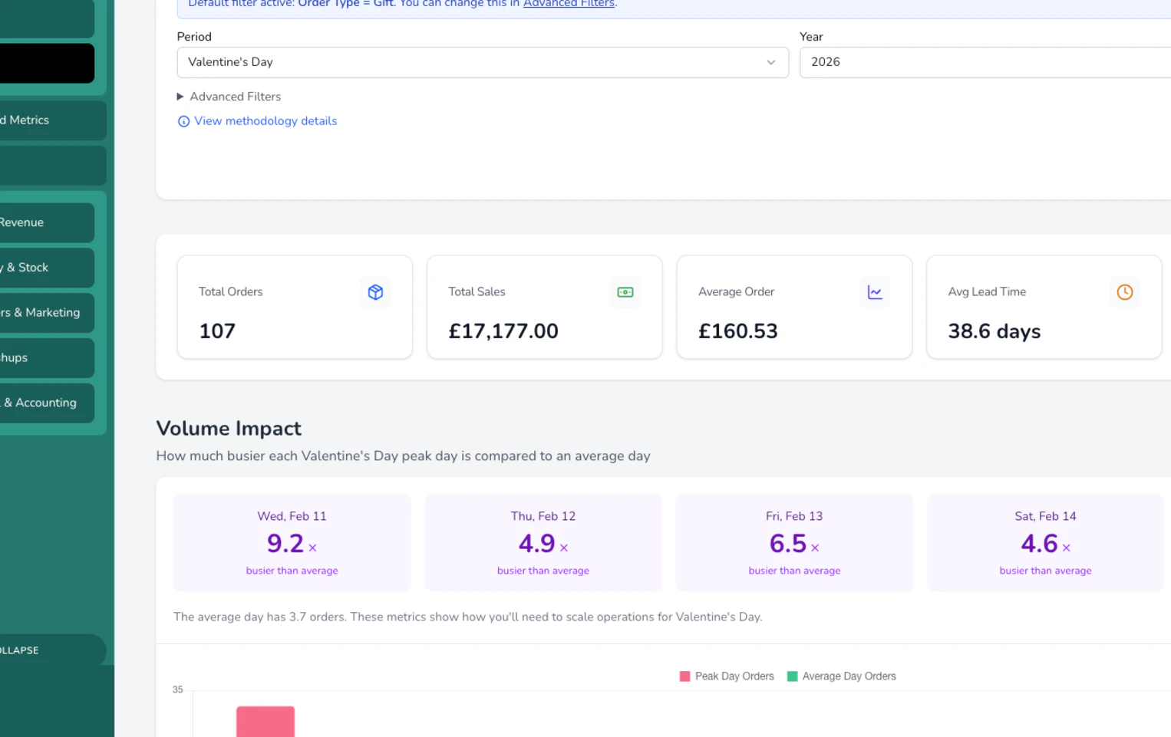Click the Total Sales value £17,177.00

503,331
